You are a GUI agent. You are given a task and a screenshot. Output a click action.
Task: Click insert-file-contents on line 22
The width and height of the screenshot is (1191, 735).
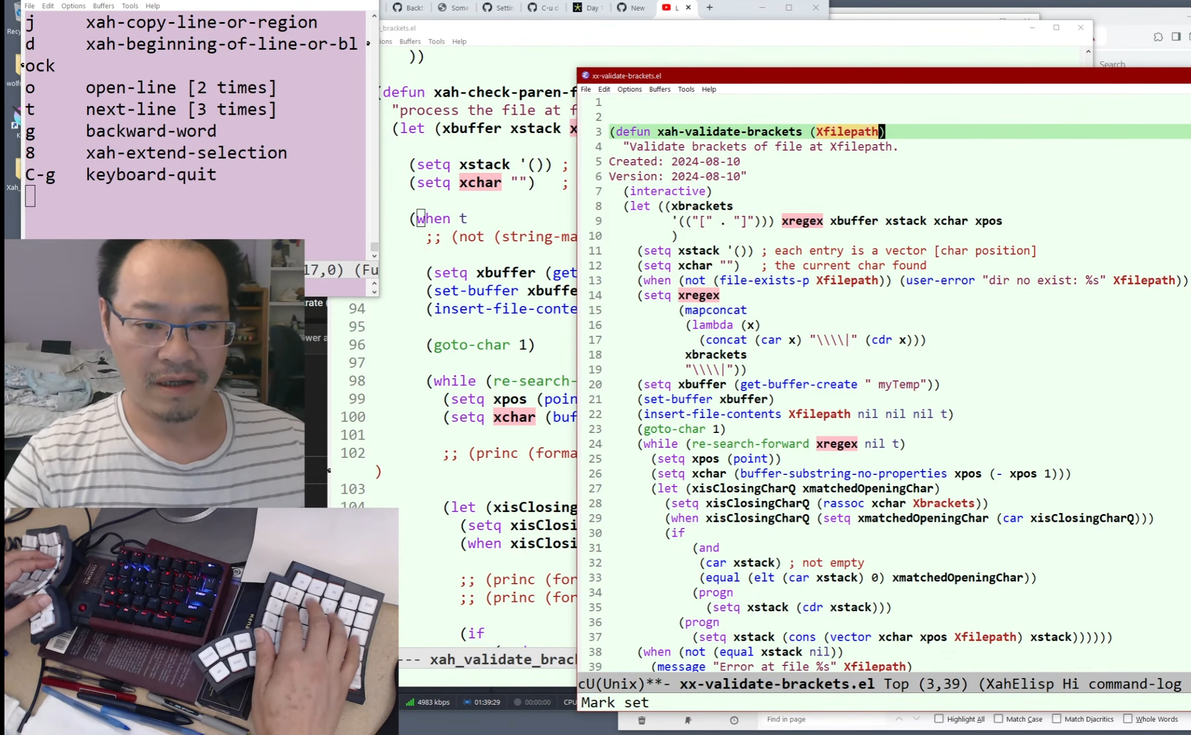(712, 414)
